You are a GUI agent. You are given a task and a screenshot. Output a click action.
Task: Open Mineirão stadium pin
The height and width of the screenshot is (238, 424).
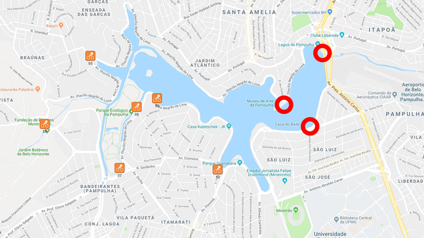click(296, 209)
